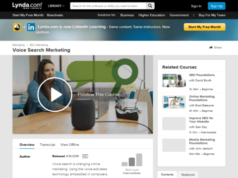The image size is (238, 178).
Task: Focus the course search field
Action: [108, 6]
